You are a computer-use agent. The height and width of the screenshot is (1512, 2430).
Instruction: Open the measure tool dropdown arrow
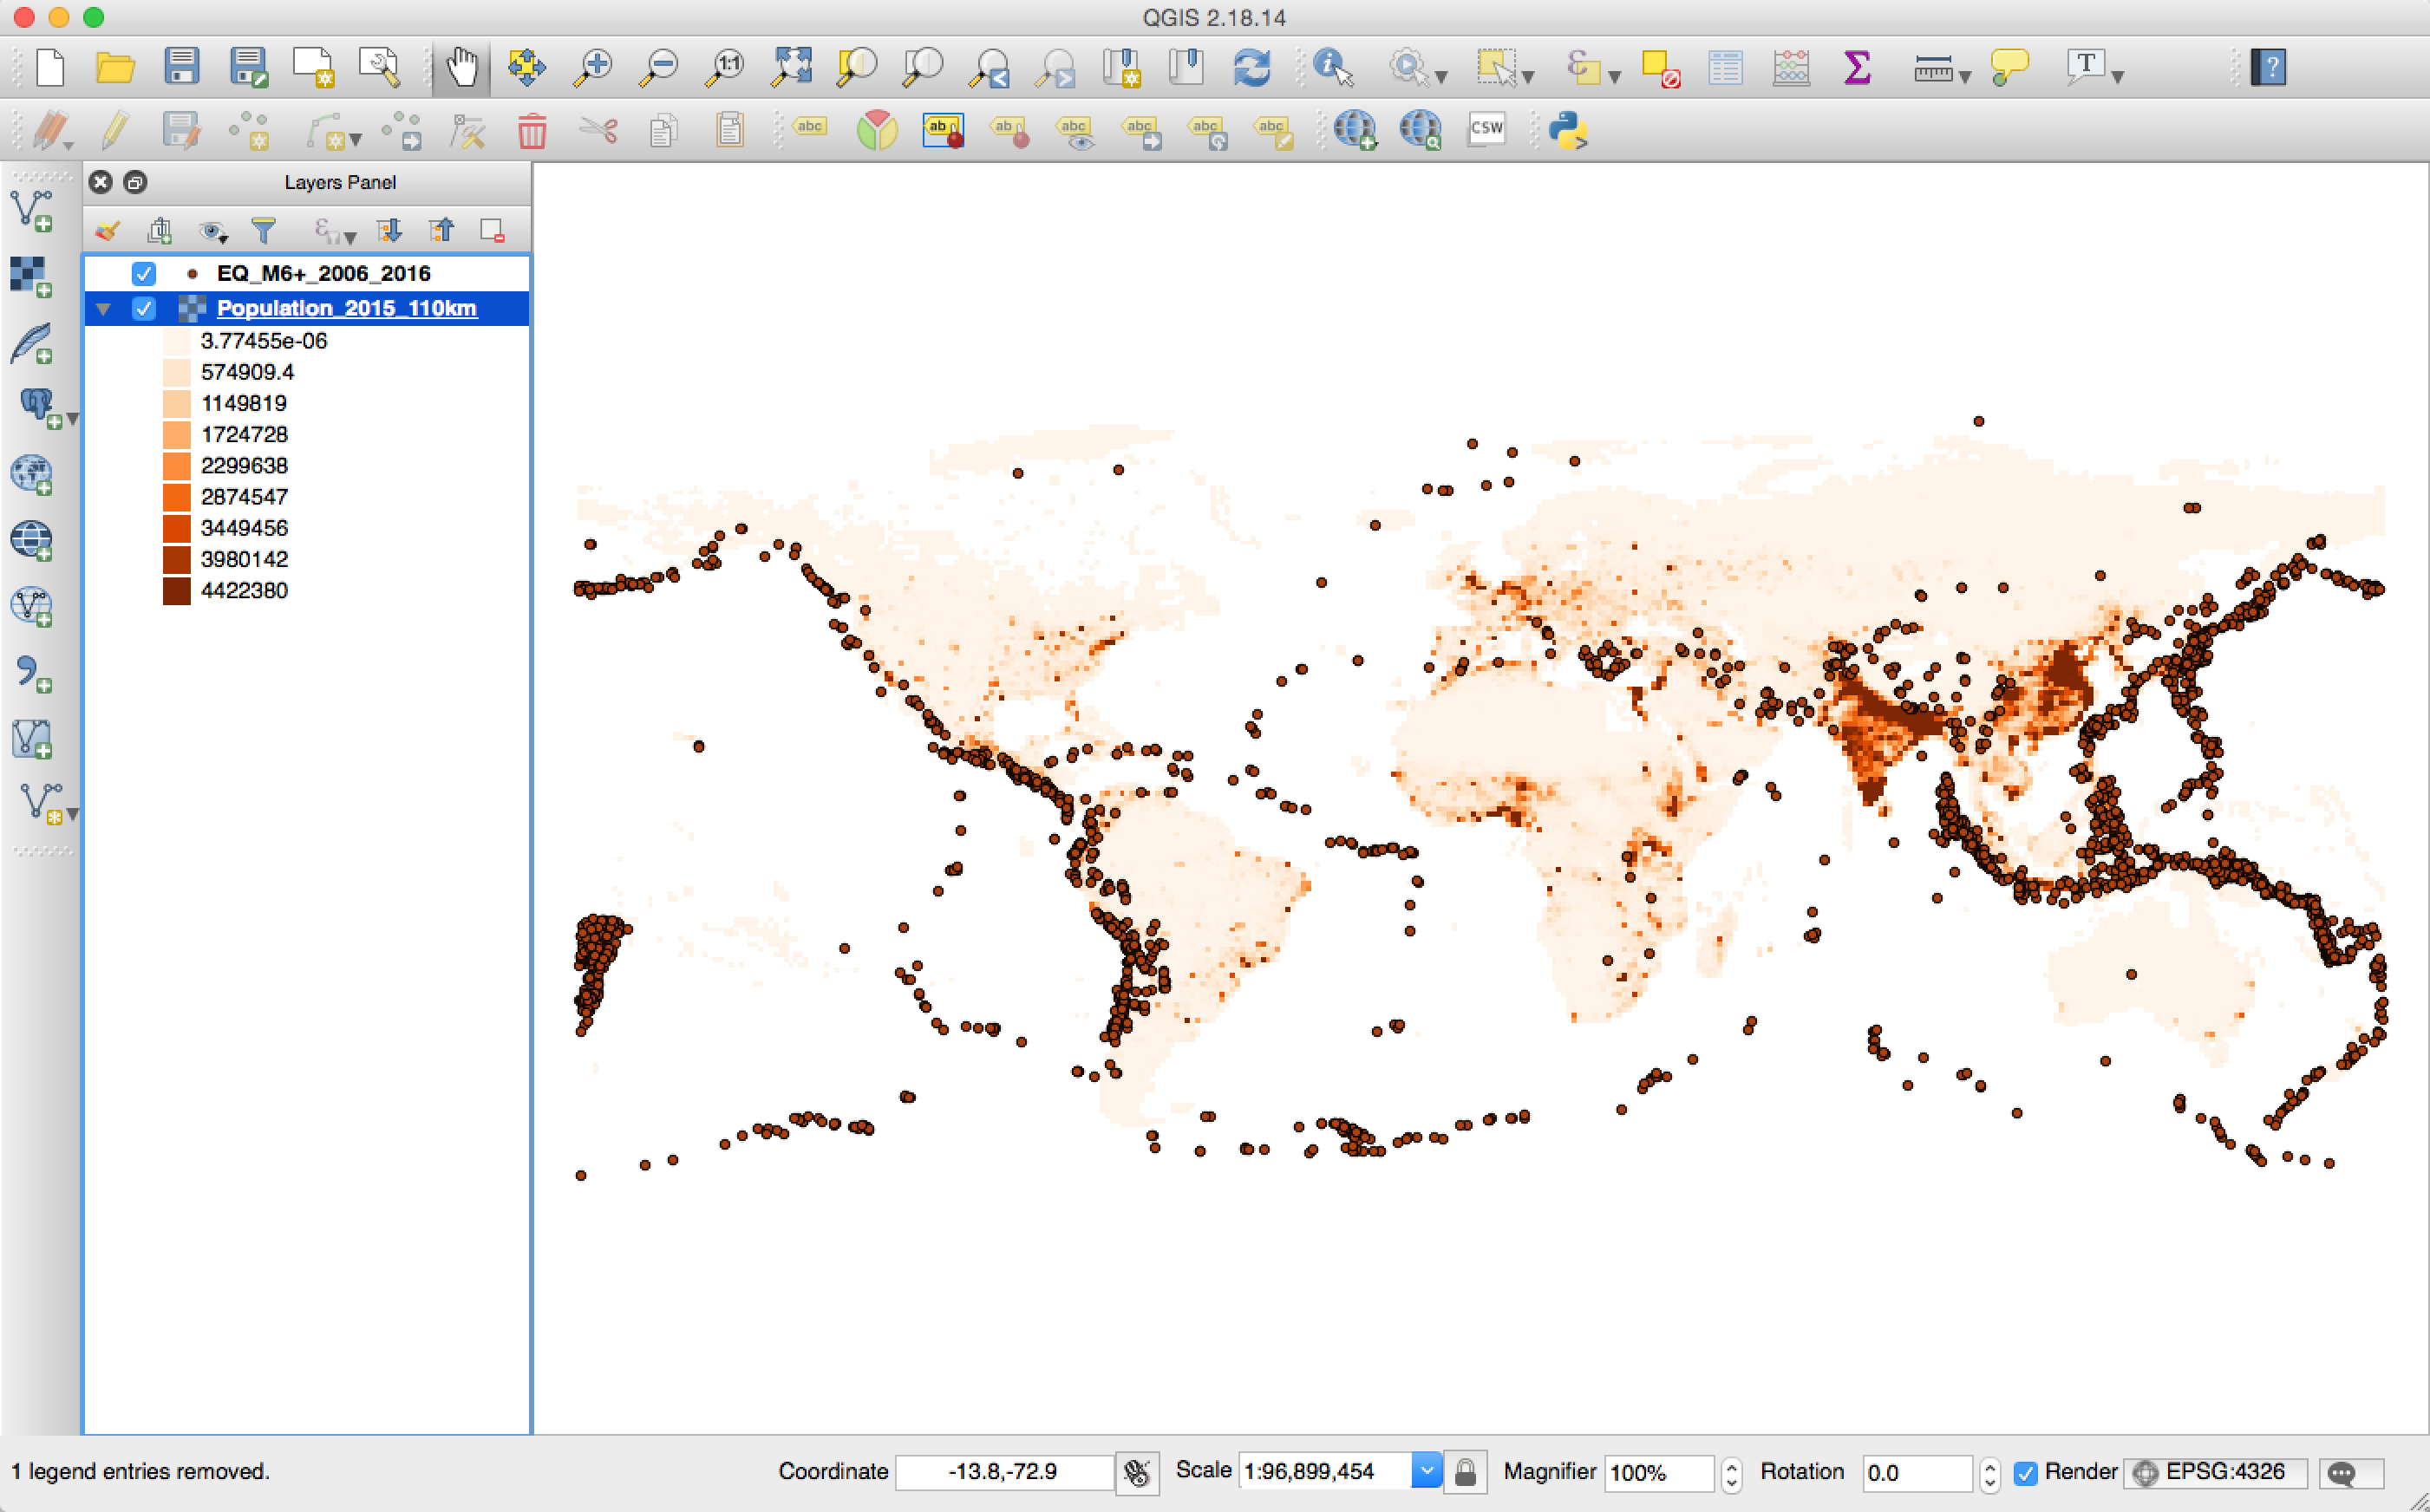click(1965, 76)
